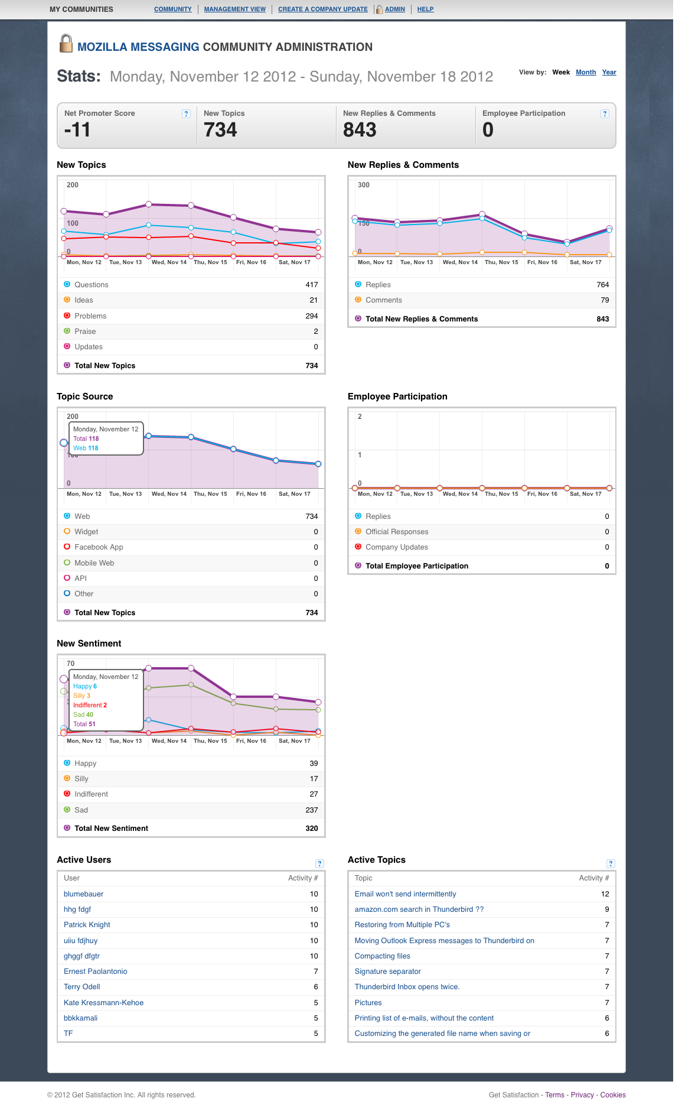Viewport: 682px width, 1108px height.
Task: Click Terms link in footer
Action: click(554, 1095)
